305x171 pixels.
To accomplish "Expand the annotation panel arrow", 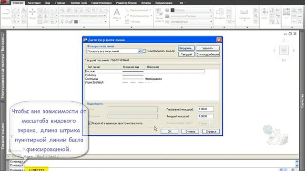I will 132,27.
